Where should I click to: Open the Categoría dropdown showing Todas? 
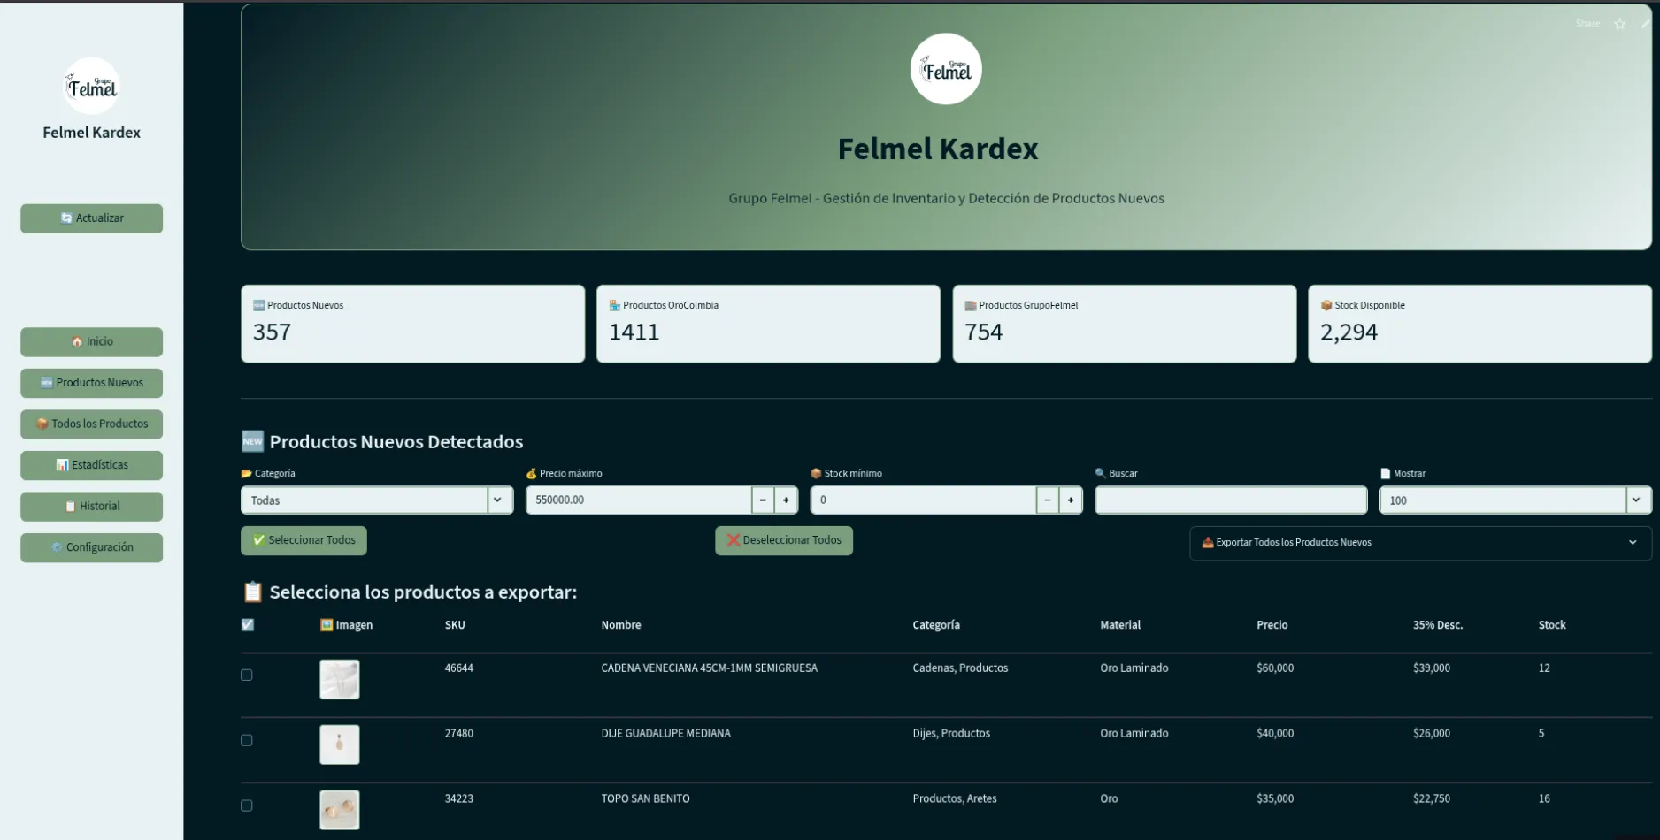(377, 500)
